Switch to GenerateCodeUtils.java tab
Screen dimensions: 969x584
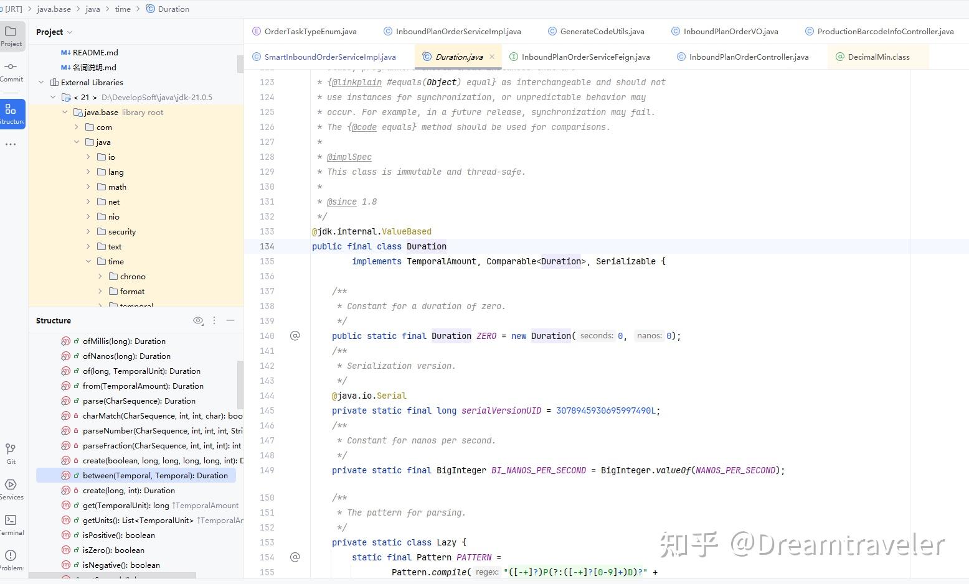pos(596,31)
